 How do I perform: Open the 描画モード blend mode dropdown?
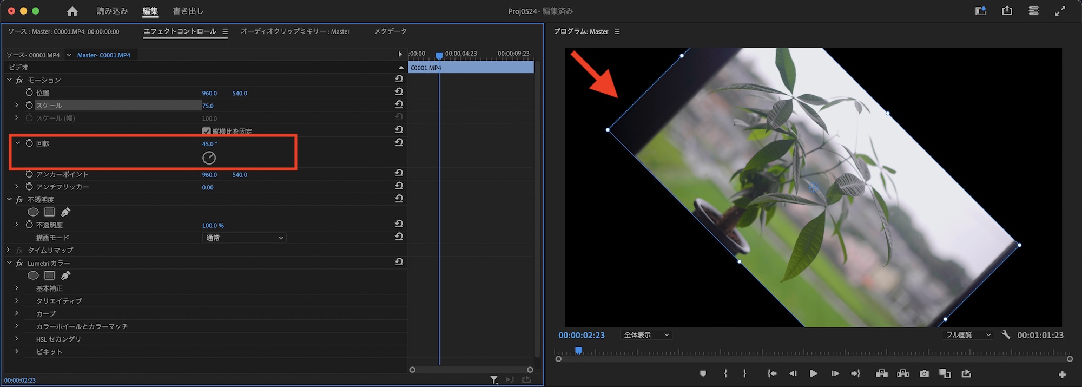click(x=245, y=238)
